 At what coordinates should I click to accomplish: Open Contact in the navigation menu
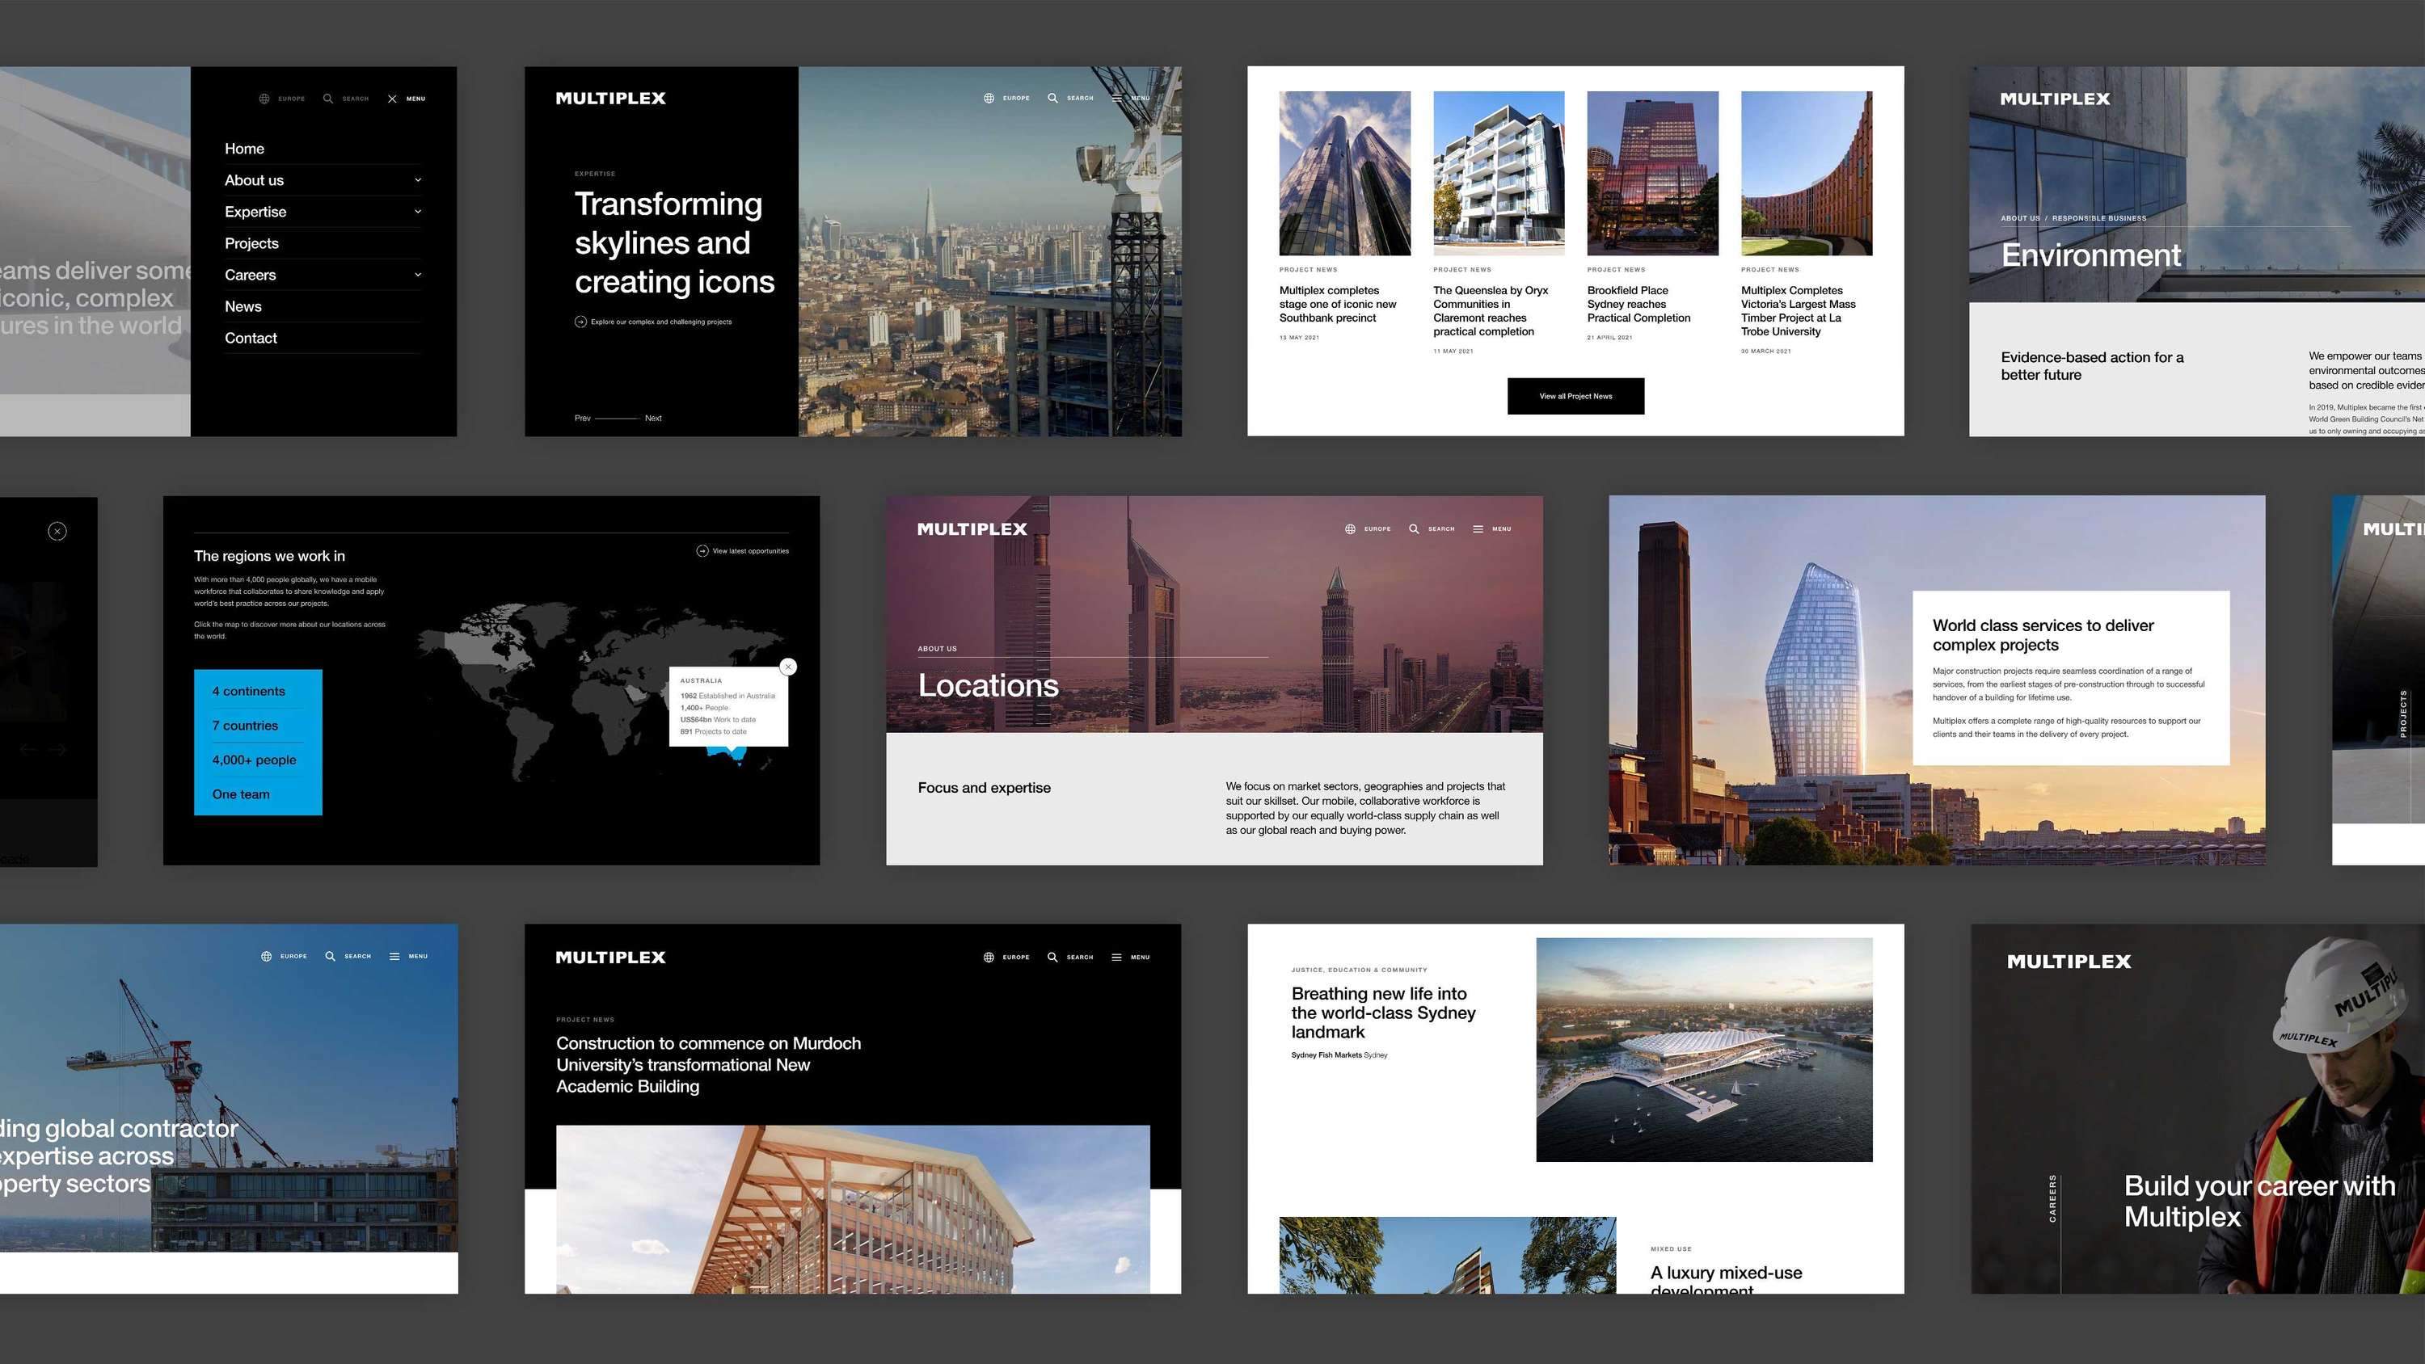[251, 338]
